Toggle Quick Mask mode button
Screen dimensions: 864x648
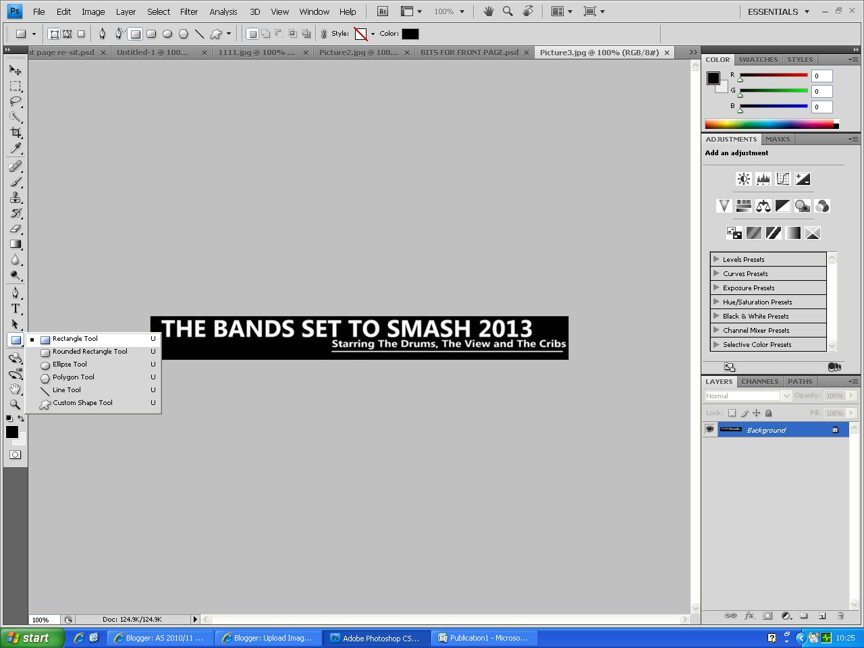[15, 454]
